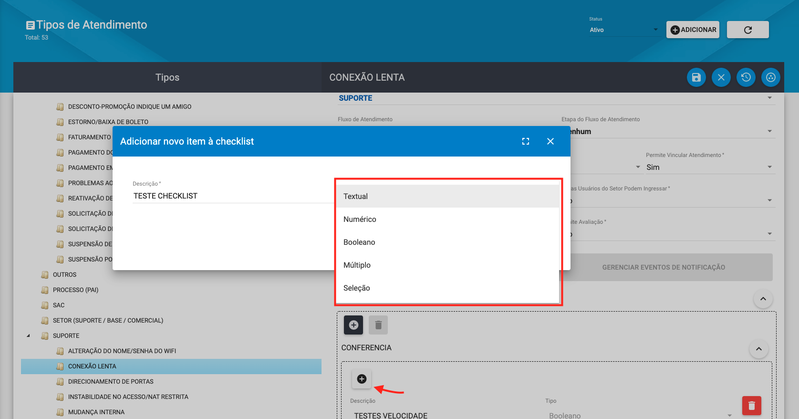Select INSTABILIDADE NO ACESSO/NAT RESTRITA
The image size is (799, 419).
tap(128, 397)
